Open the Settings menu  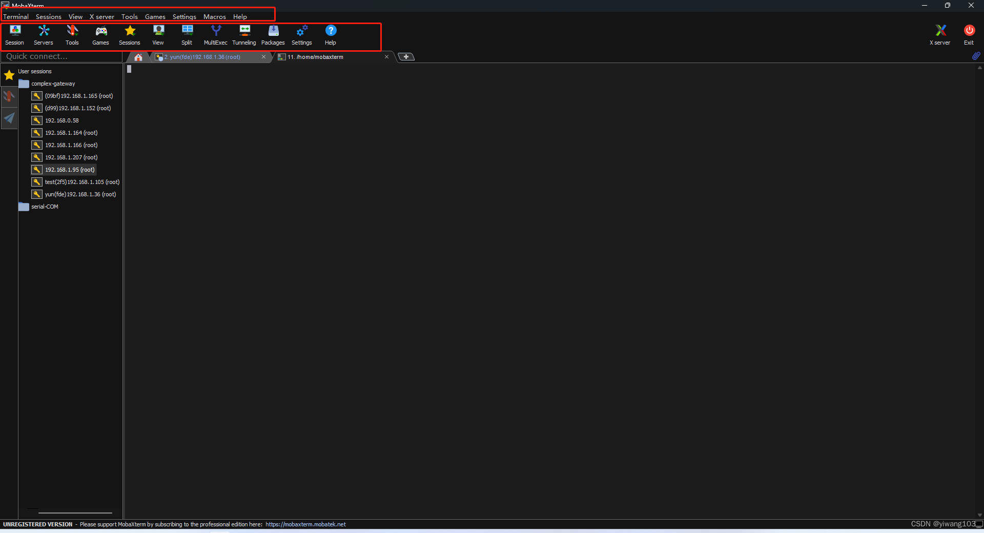coord(184,17)
